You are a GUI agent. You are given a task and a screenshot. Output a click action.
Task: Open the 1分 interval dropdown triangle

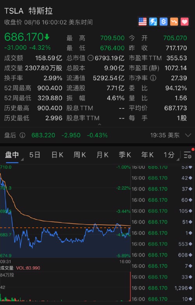[x=178, y=159]
